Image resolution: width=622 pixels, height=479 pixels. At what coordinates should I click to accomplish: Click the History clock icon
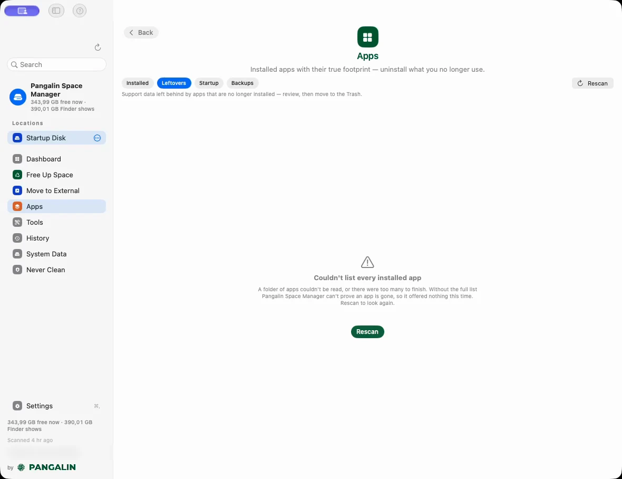click(17, 238)
